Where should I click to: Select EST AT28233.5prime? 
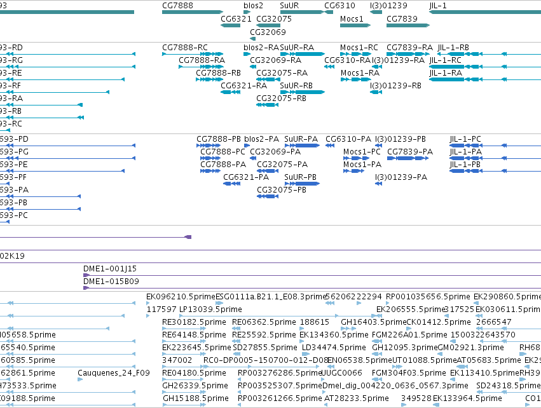point(357,398)
